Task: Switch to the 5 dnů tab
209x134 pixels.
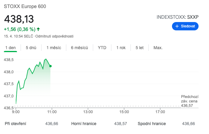Action: (x=31, y=48)
